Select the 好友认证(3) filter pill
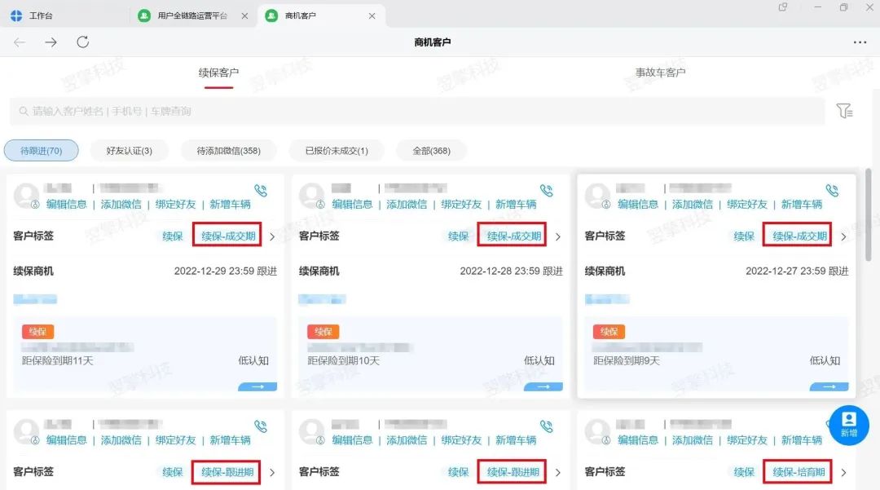Image resolution: width=880 pixels, height=490 pixels. click(129, 151)
